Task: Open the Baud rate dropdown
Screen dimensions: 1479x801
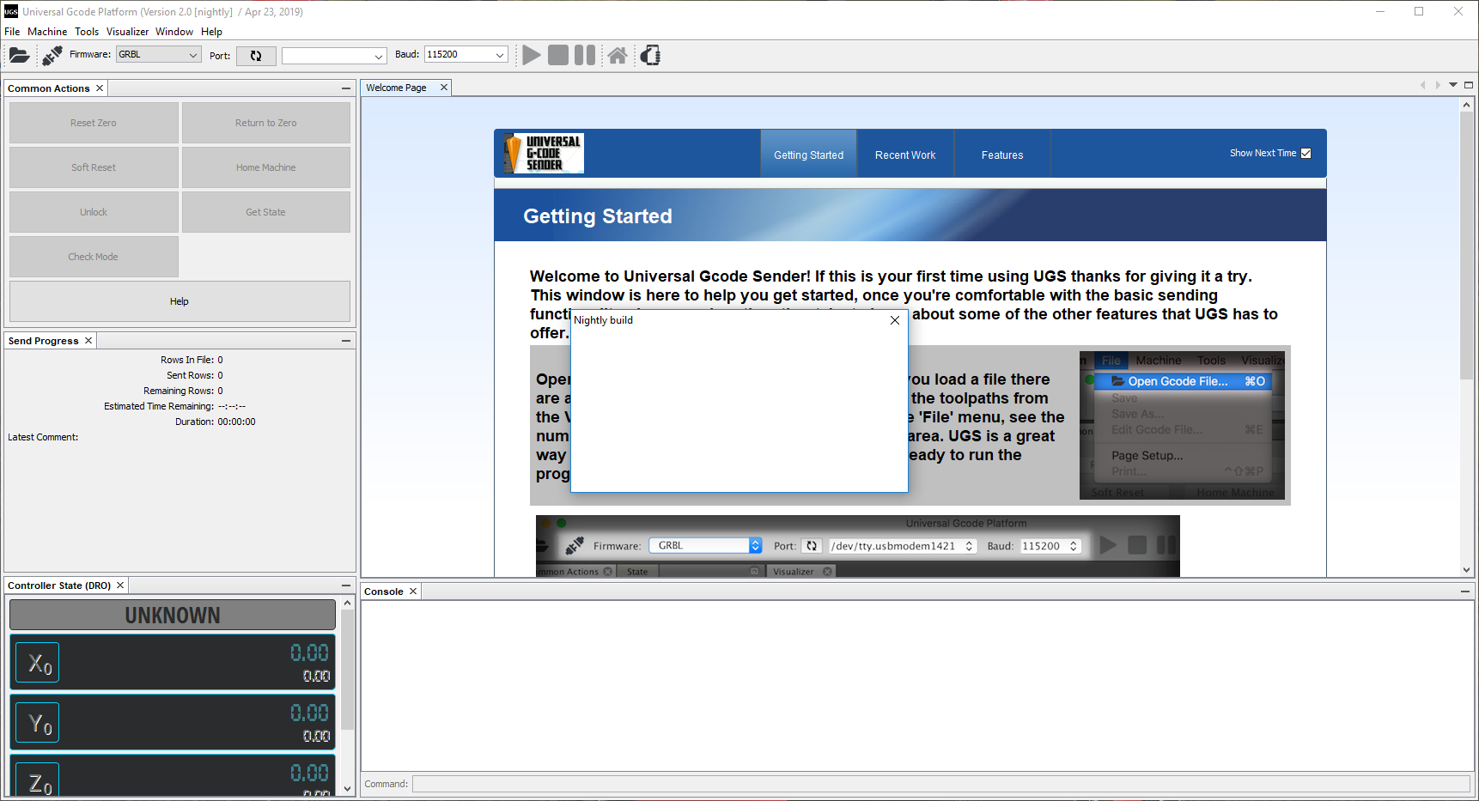Action: [x=466, y=55]
